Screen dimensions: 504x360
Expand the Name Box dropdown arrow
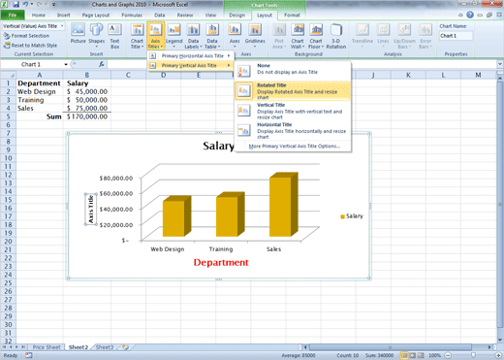click(x=66, y=64)
